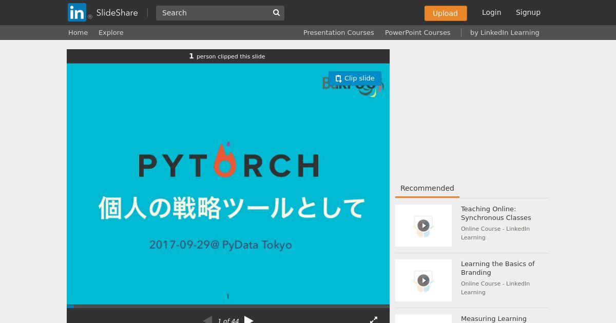Open Learning the Basics of Branding title
616x323 pixels.
pos(497,268)
